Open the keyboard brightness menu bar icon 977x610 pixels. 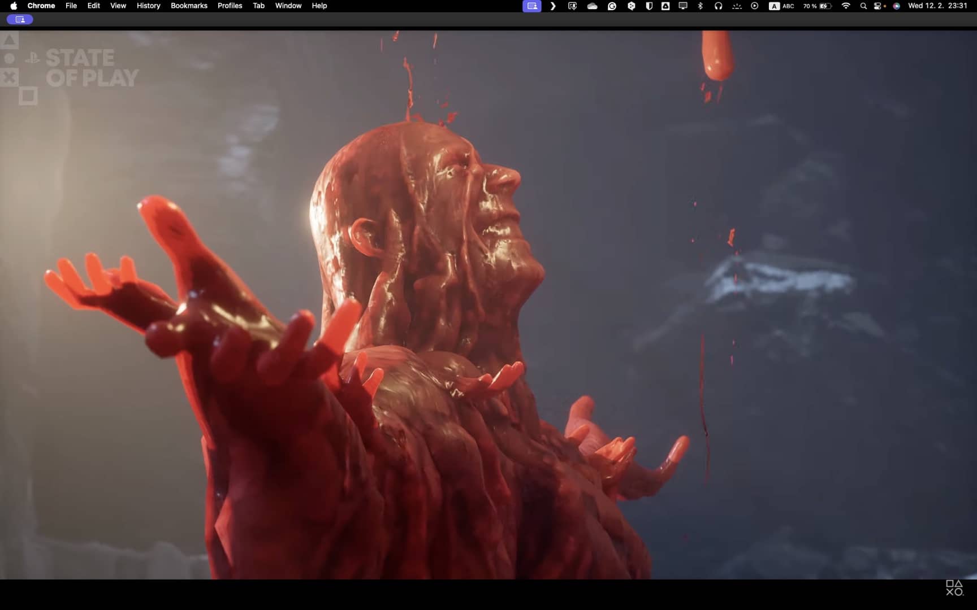click(x=737, y=6)
